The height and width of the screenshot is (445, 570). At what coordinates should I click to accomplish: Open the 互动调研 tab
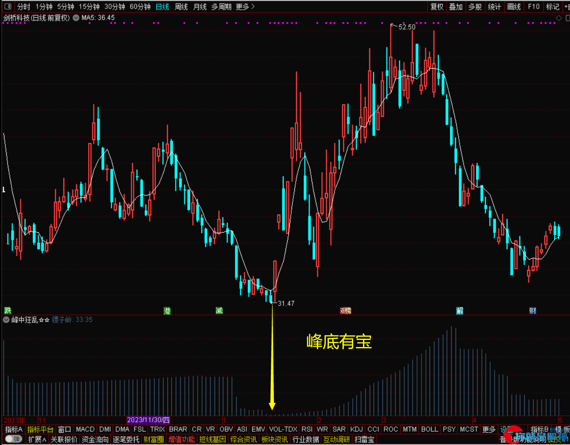[x=336, y=439]
